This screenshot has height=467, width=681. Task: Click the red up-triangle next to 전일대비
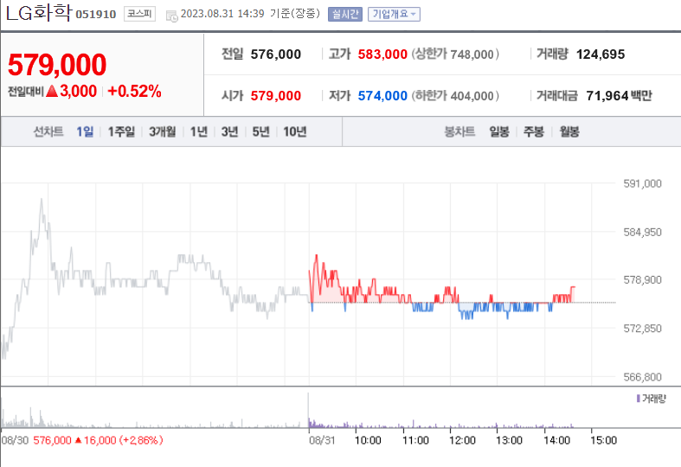click(52, 91)
